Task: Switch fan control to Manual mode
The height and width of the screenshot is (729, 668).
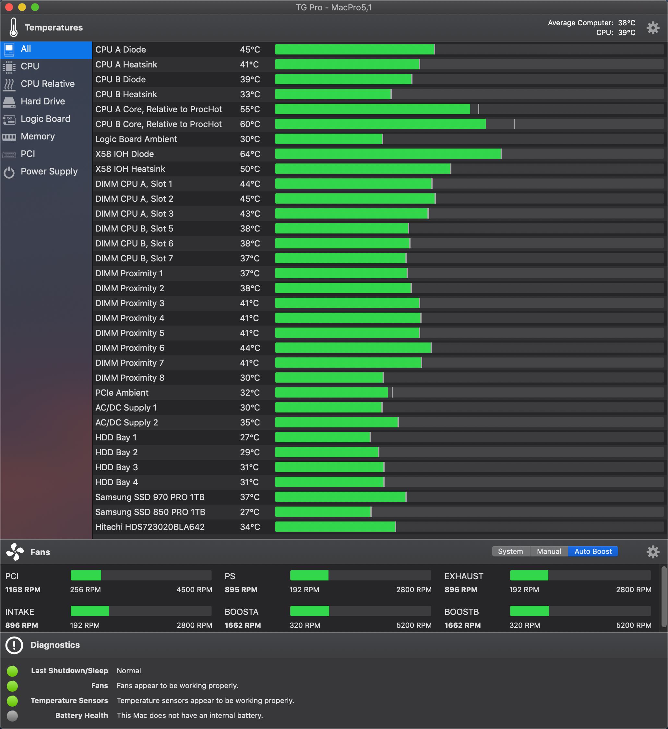Action: pos(549,551)
